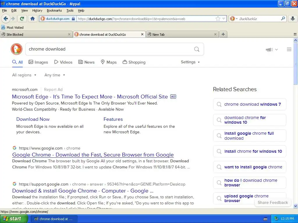
Task: Expand the Settings dropdown
Action: [190, 62]
